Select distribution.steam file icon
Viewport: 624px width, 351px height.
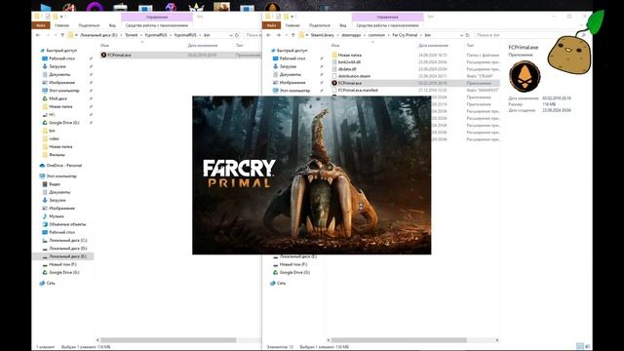click(334, 76)
